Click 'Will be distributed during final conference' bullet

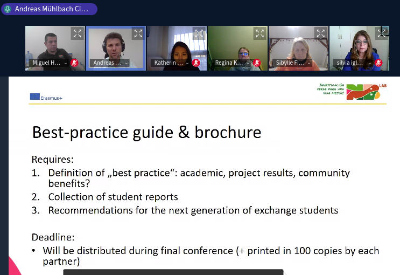click(x=210, y=256)
